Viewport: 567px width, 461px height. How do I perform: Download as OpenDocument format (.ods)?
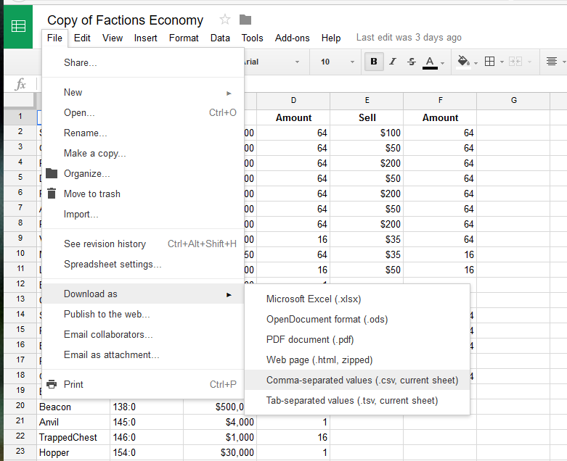pyautogui.click(x=357, y=319)
